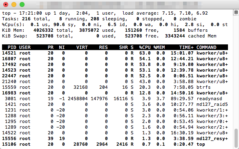
Task: Click the 151260 free memory value
Action: [x=134, y=31]
